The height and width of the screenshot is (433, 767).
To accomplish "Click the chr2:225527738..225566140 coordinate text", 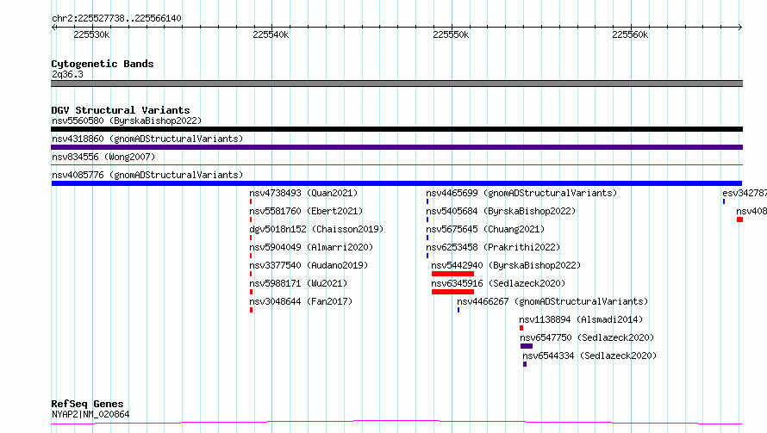I will click(116, 18).
